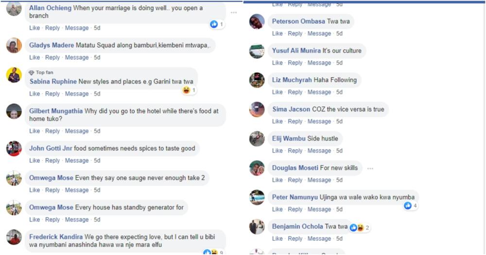Click the Top fan diamond badge
486x255 pixels.
(31, 72)
